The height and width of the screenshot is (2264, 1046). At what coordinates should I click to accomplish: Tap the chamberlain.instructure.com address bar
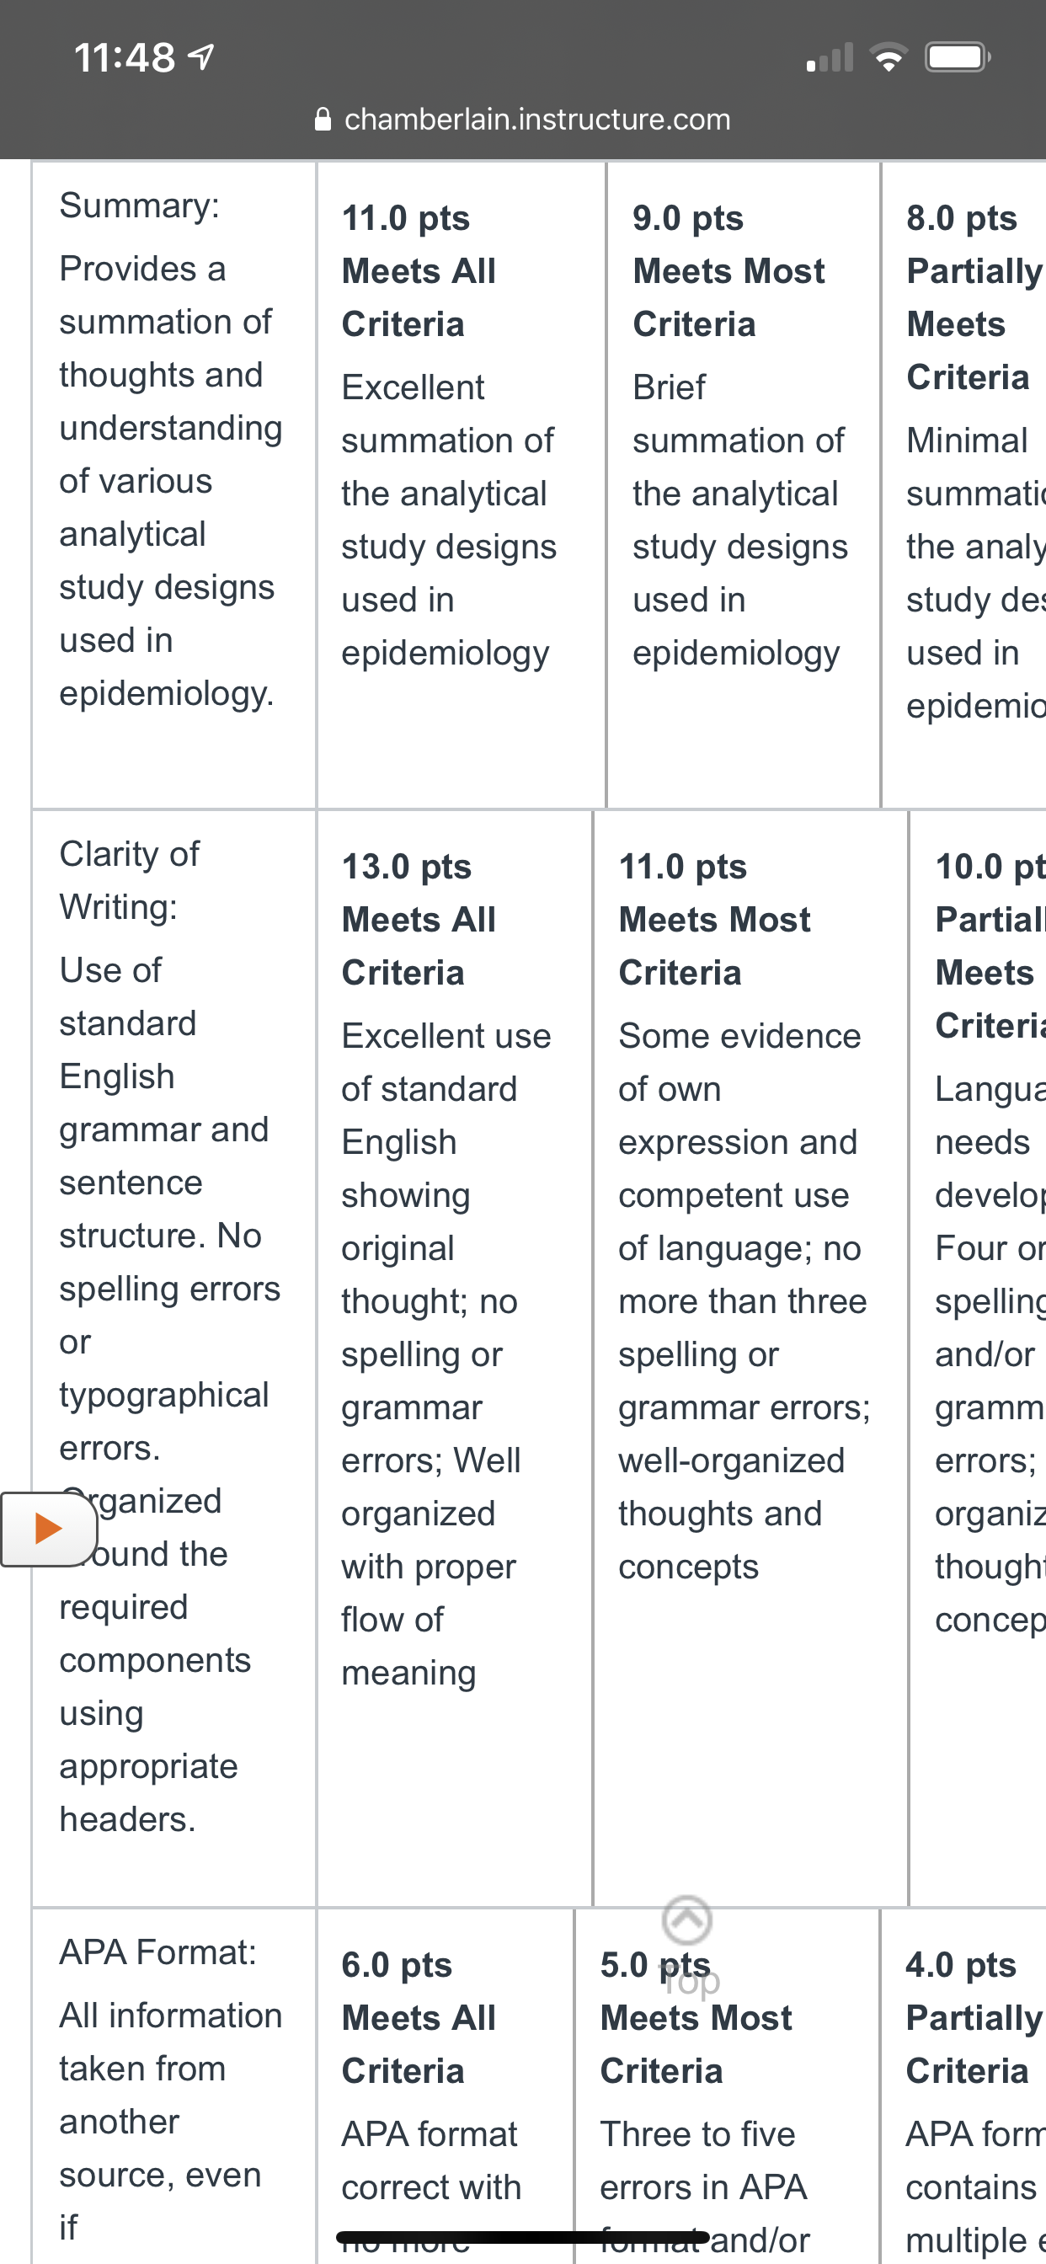click(523, 119)
